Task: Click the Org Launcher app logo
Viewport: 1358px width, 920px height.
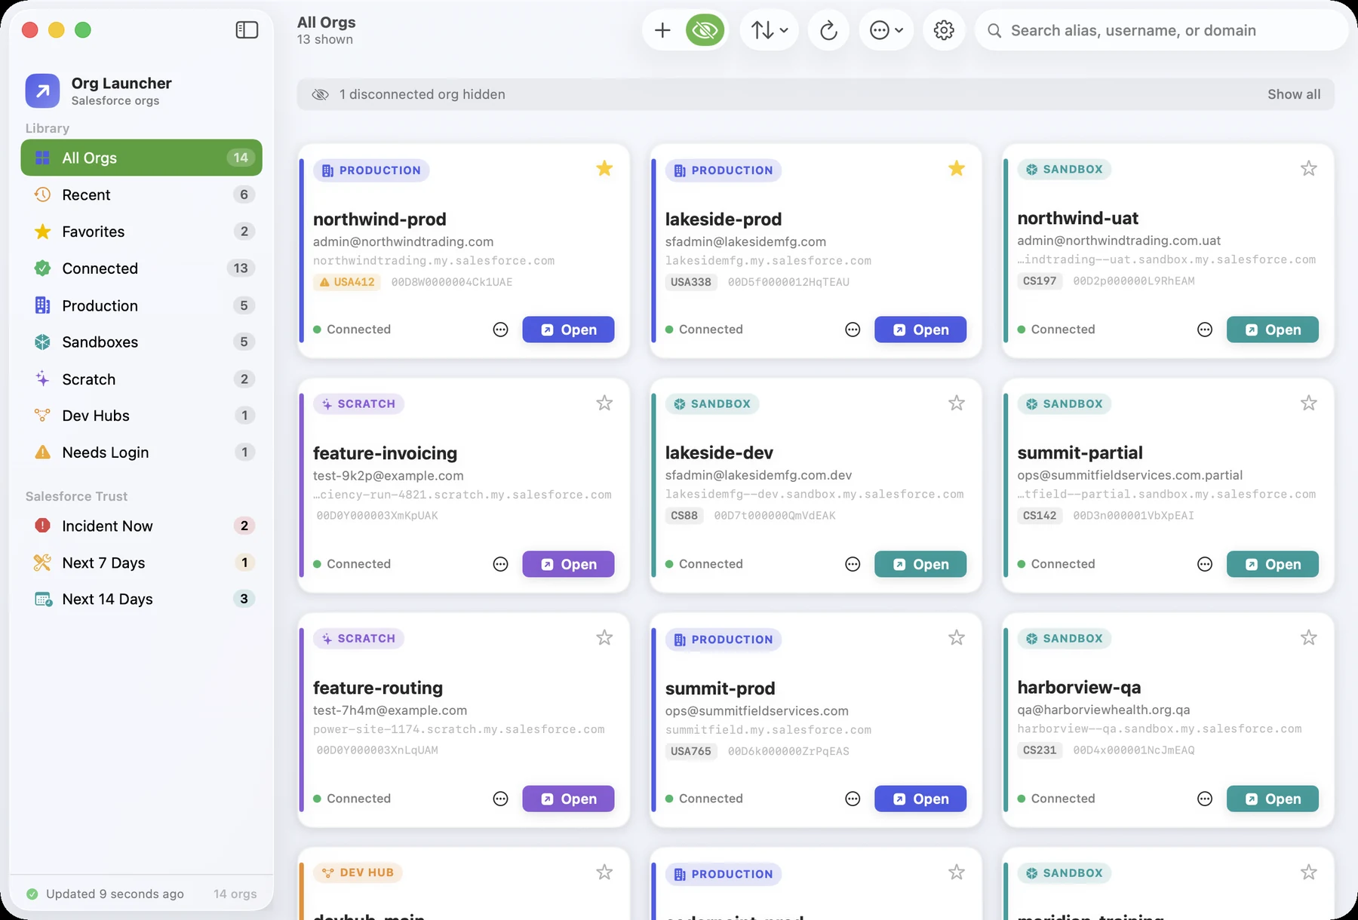Action: click(x=42, y=90)
